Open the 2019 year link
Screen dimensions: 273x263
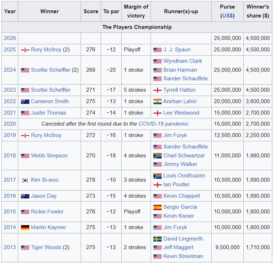pos(10,135)
